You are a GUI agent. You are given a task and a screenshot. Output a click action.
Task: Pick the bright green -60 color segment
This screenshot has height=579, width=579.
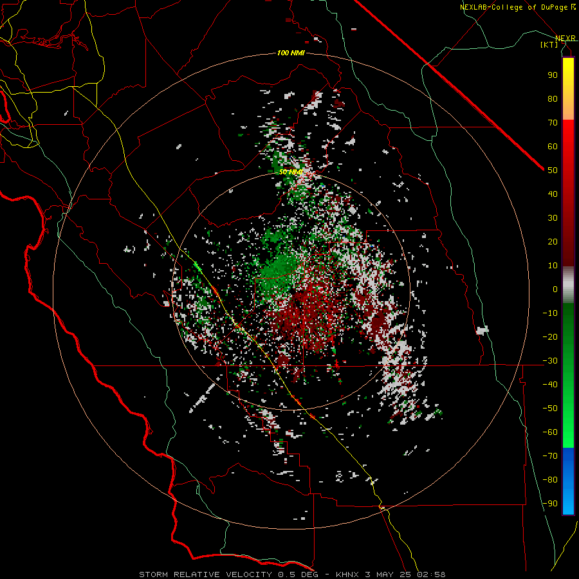(x=568, y=437)
